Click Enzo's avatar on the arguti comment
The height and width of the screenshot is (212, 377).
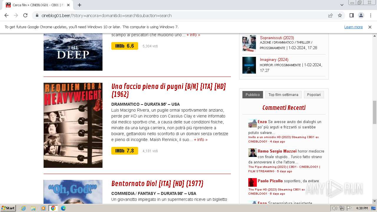tap(252, 123)
